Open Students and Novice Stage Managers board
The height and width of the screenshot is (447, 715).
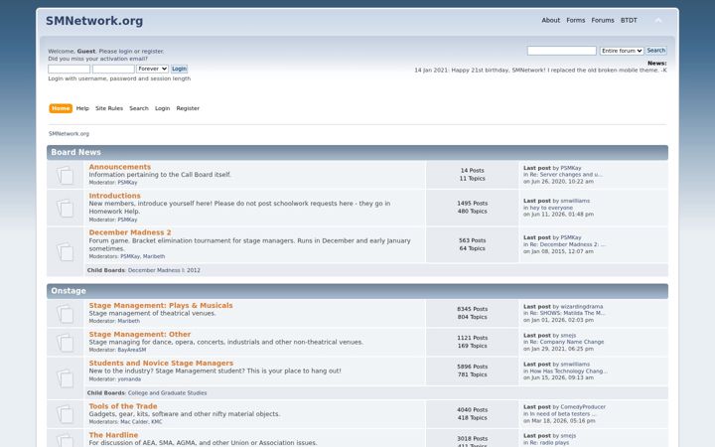click(x=161, y=364)
